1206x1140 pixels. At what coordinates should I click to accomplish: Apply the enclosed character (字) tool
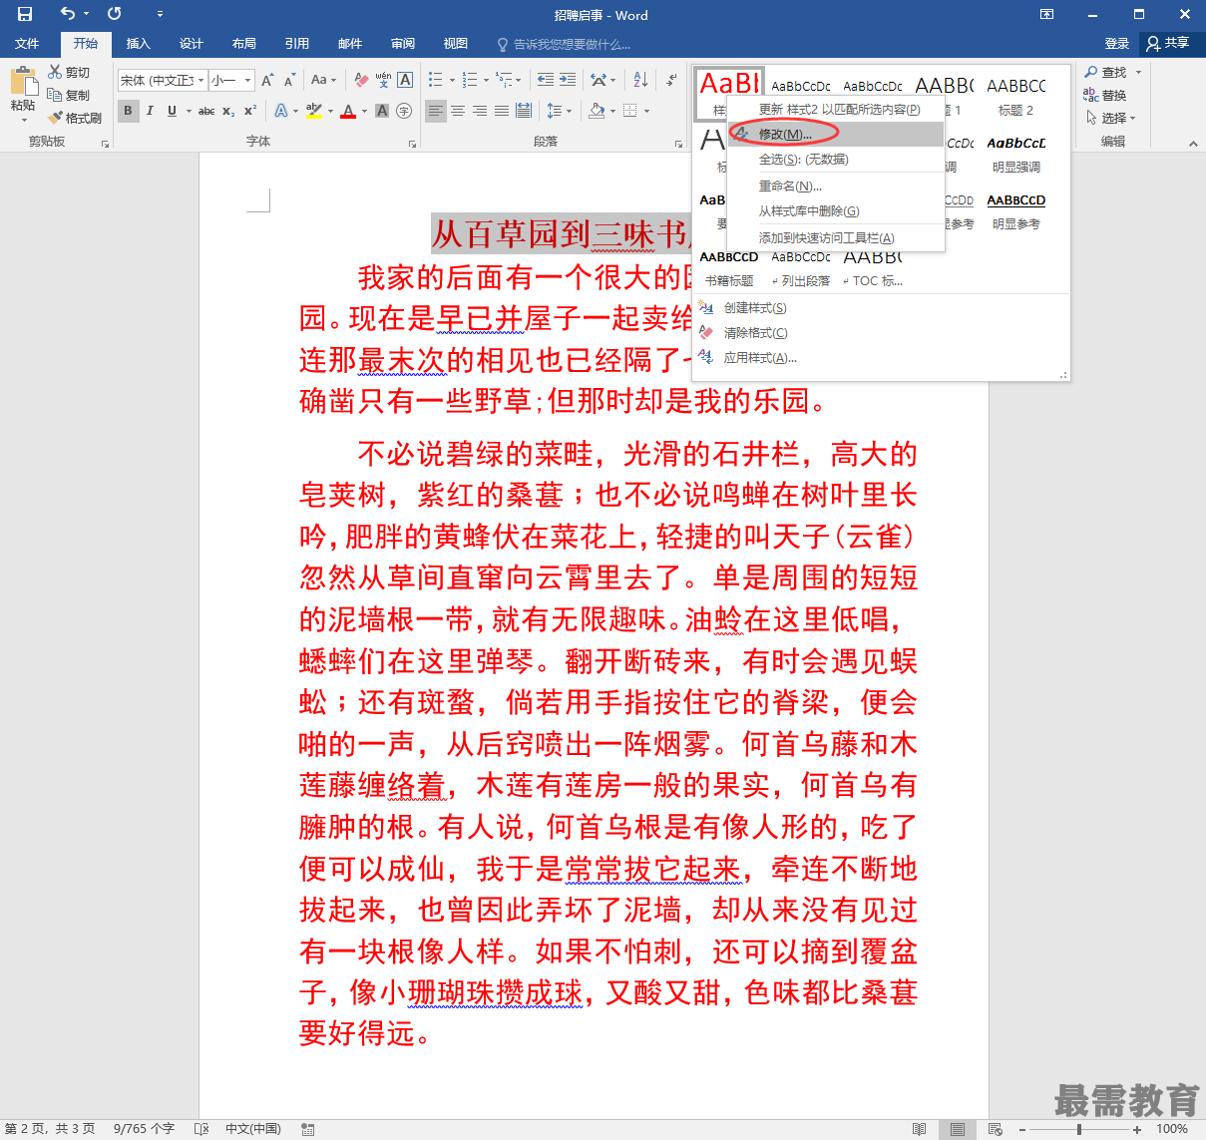(x=404, y=111)
